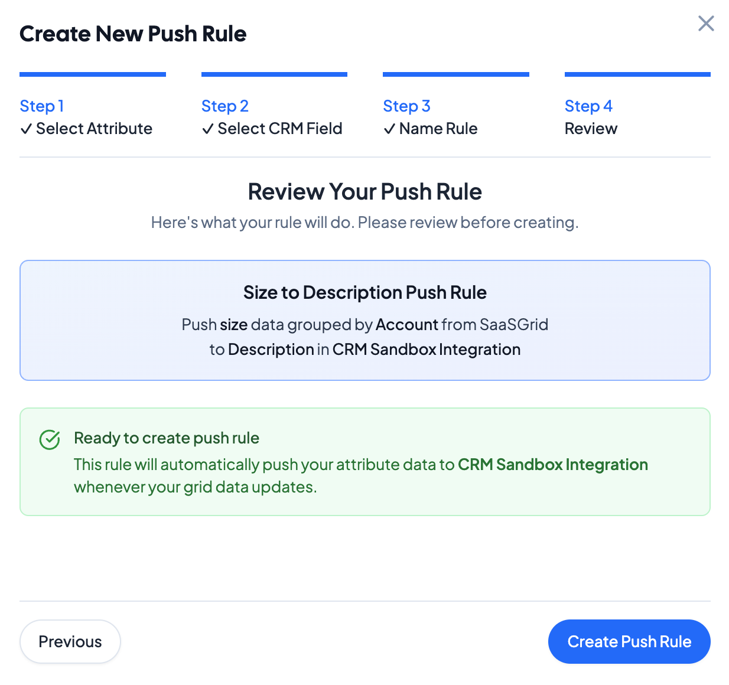This screenshot has width=729, height=685.
Task: Select Step 4 Review step
Action: point(591,117)
